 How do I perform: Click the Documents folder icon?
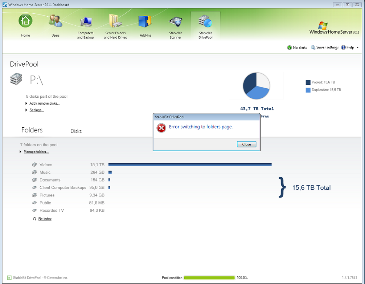[x=34, y=180]
